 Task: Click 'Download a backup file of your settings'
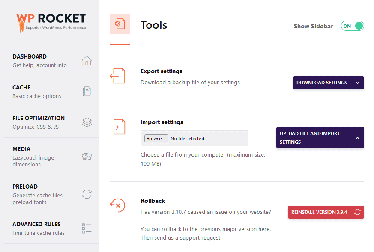190,83
